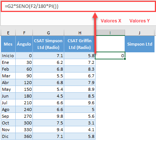The height and width of the screenshot is (142, 156).
Task: Click the Jul month cell
Action: point(8,103)
